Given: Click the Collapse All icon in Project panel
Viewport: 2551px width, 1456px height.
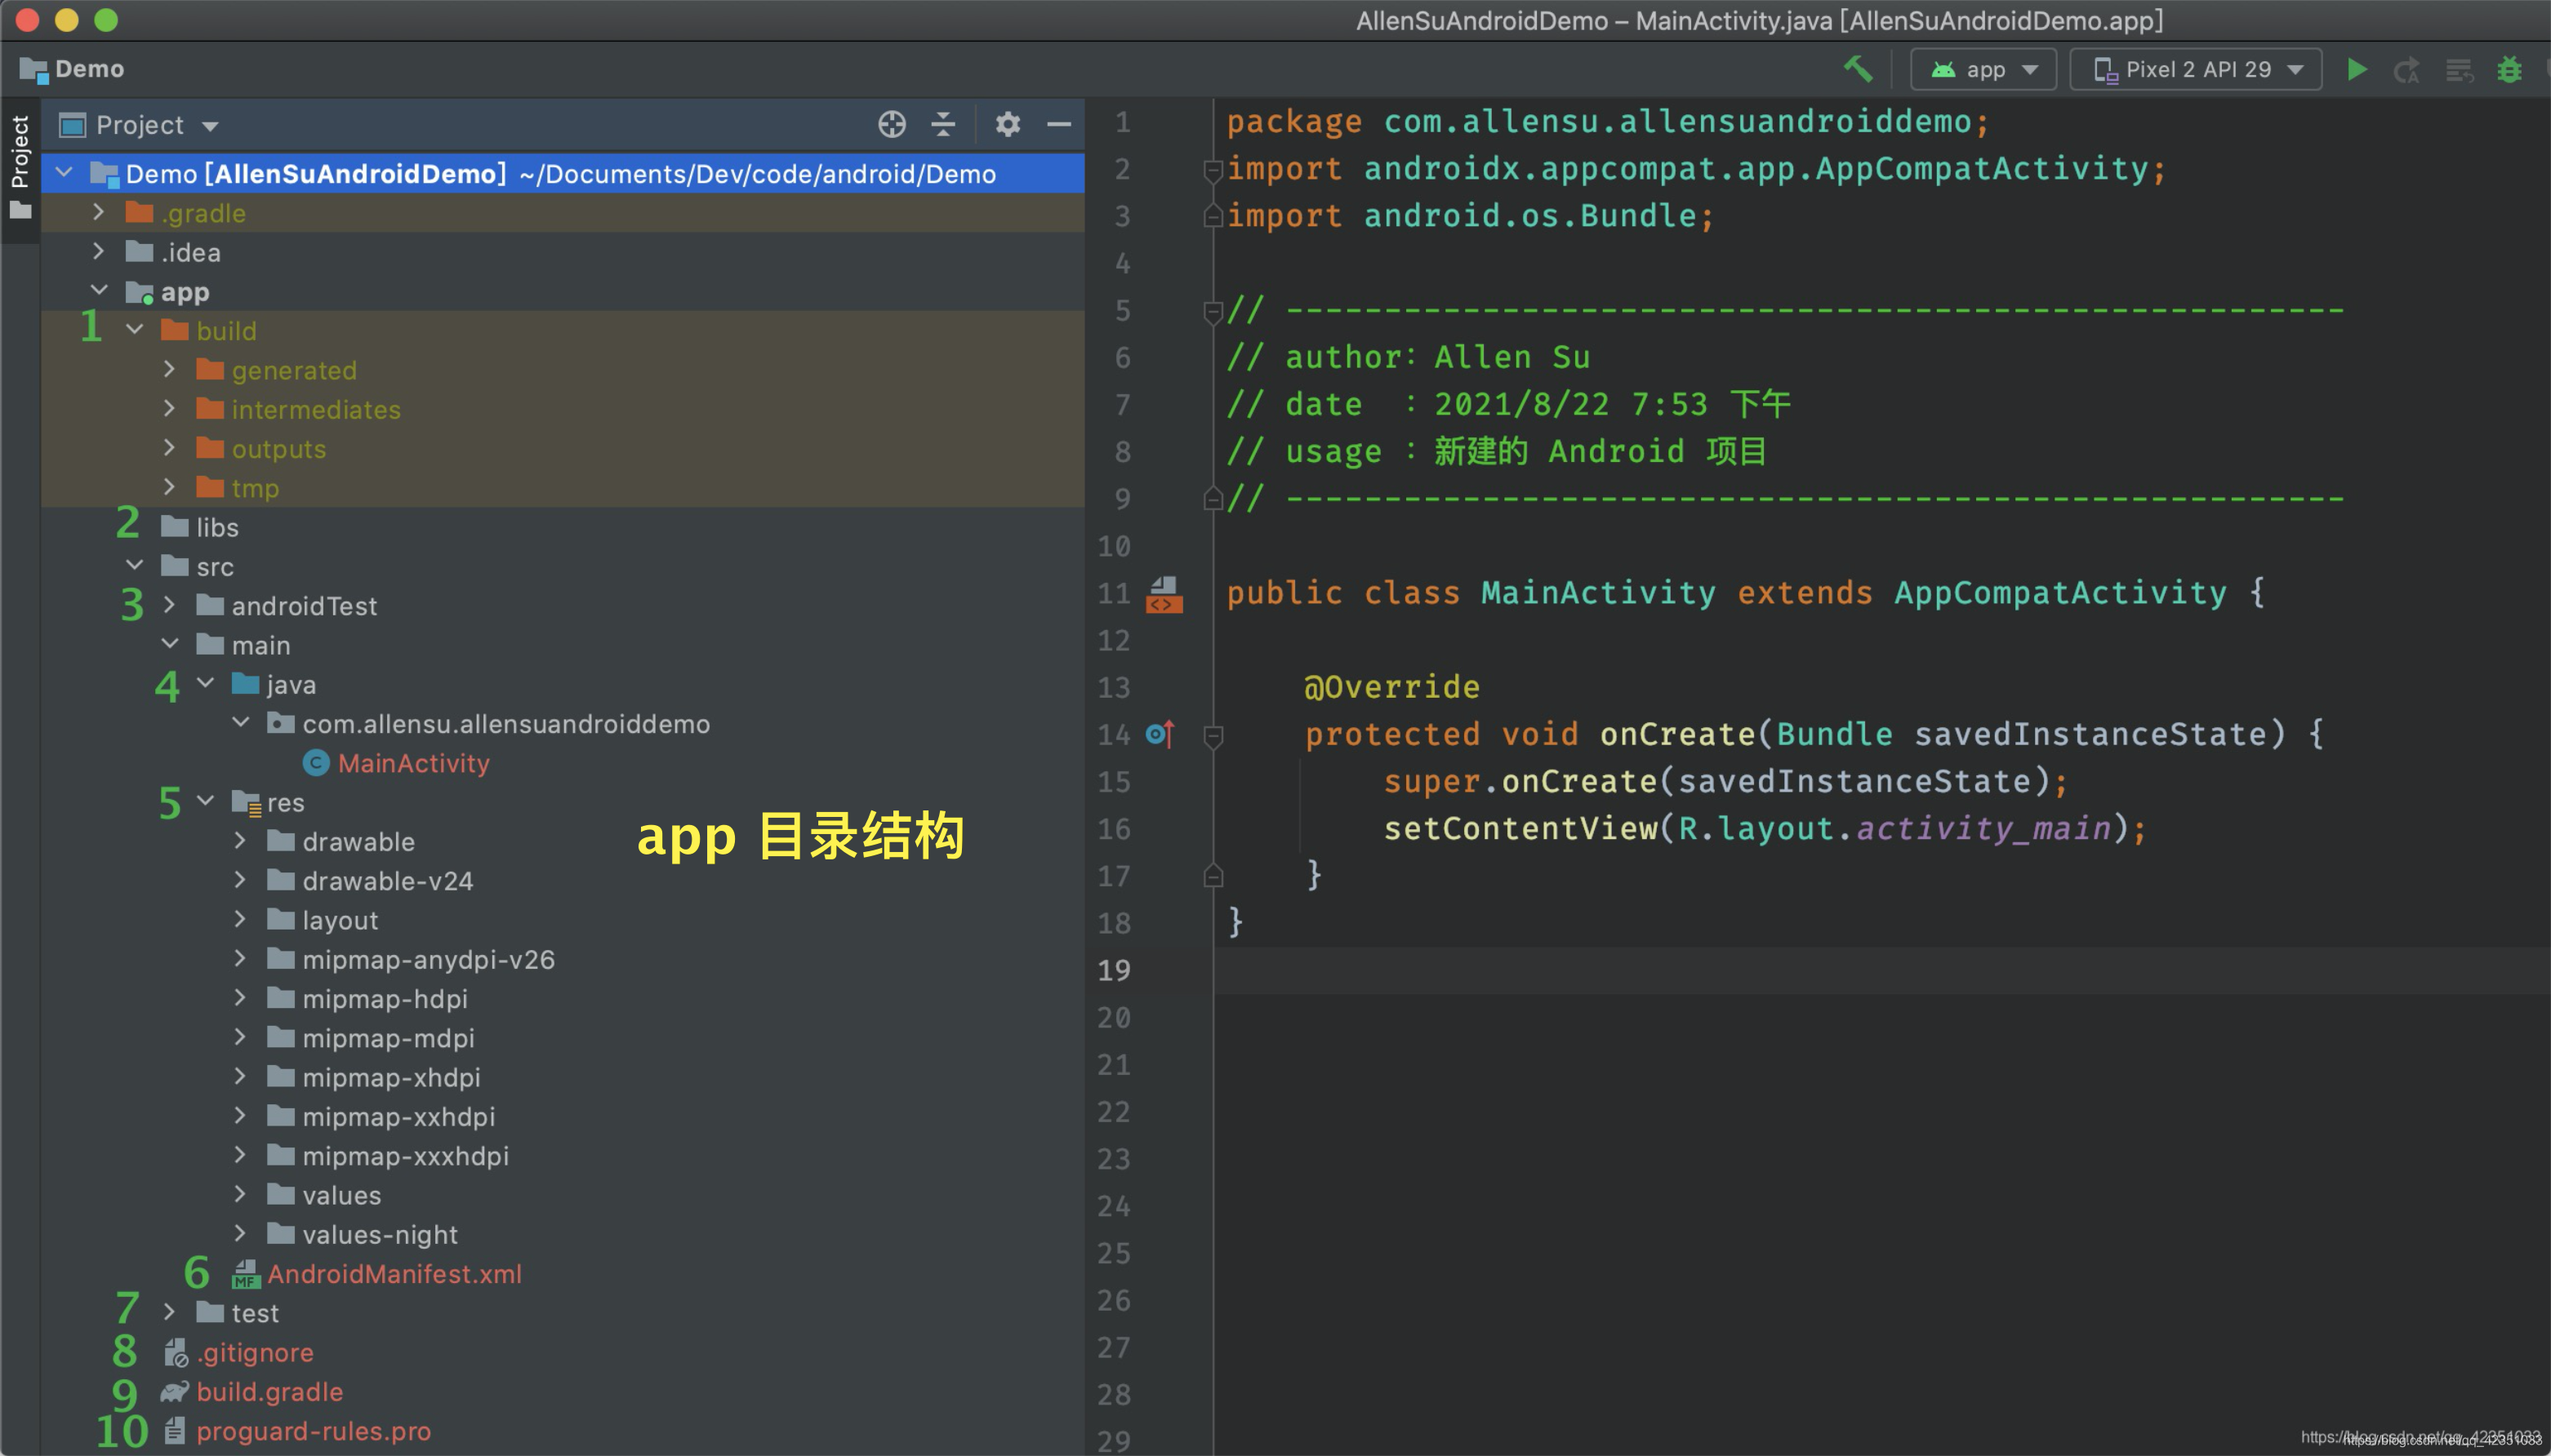Looking at the screenshot, I should tap(943, 124).
